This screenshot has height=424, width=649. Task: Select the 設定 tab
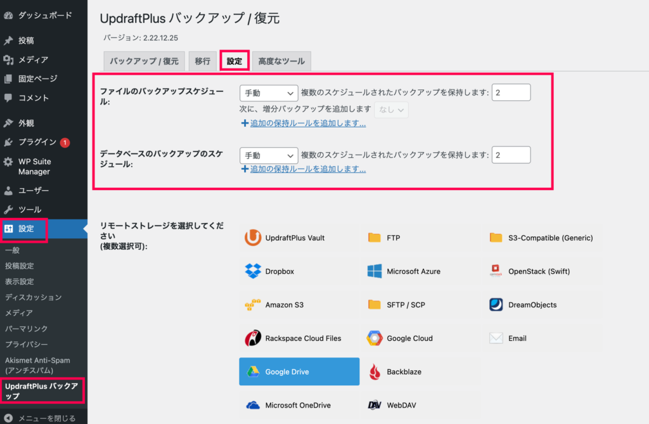(x=235, y=61)
